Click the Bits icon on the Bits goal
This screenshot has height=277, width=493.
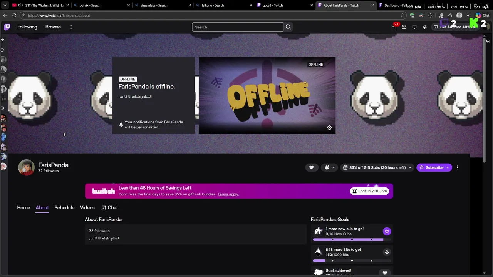pyautogui.click(x=387, y=252)
